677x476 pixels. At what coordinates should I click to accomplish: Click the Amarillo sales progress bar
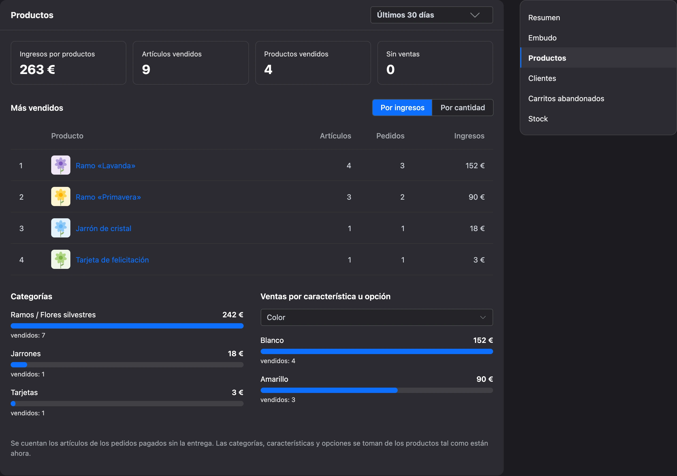[x=377, y=390]
